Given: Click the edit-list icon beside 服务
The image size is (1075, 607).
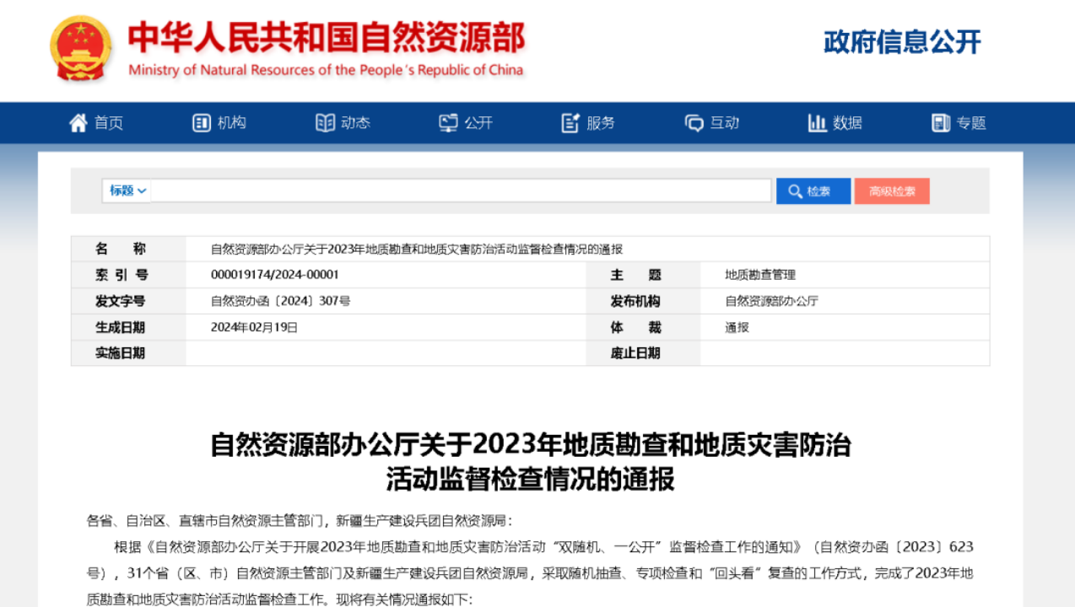Looking at the screenshot, I should [570, 123].
